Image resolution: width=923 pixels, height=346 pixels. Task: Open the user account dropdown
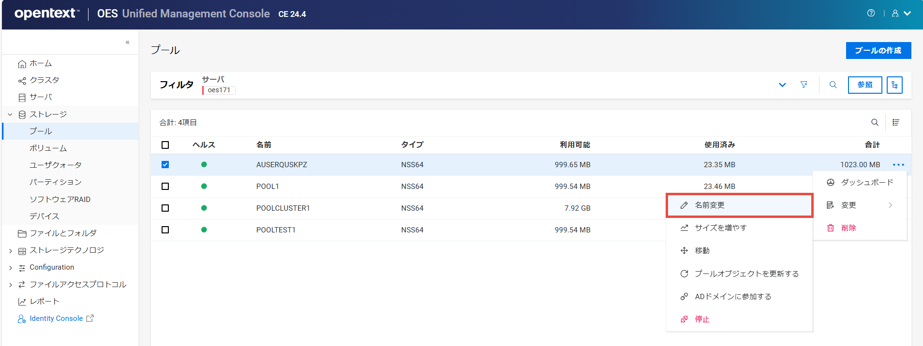[x=901, y=14]
